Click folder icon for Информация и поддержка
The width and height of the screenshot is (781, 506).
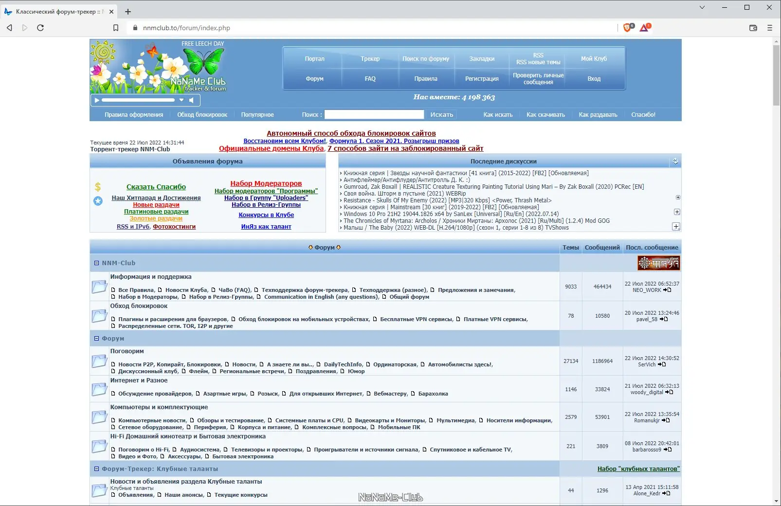tap(99, 286)
